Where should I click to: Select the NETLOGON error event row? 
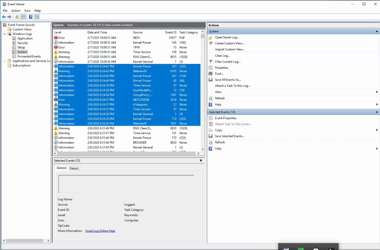[x=127, y=100]
